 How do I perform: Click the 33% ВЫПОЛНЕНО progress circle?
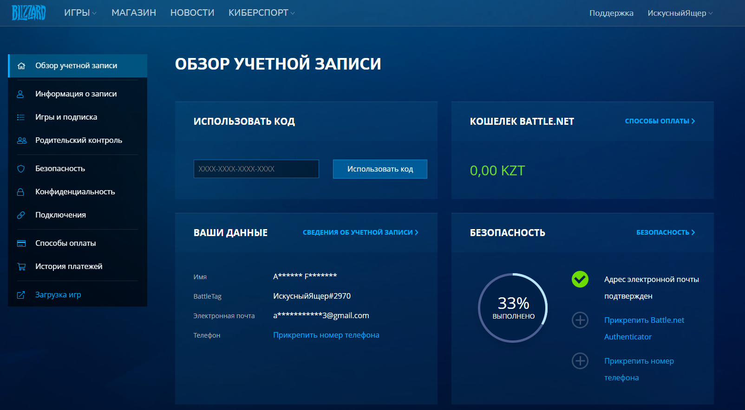coord(513,308)
